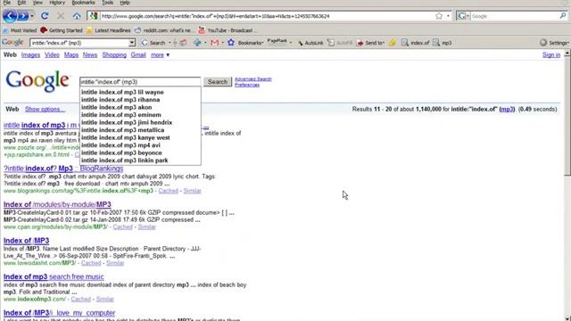Screen dimensions: 571x321
Task: Bookmark this page with the star icon
Action: coord(439,16)
